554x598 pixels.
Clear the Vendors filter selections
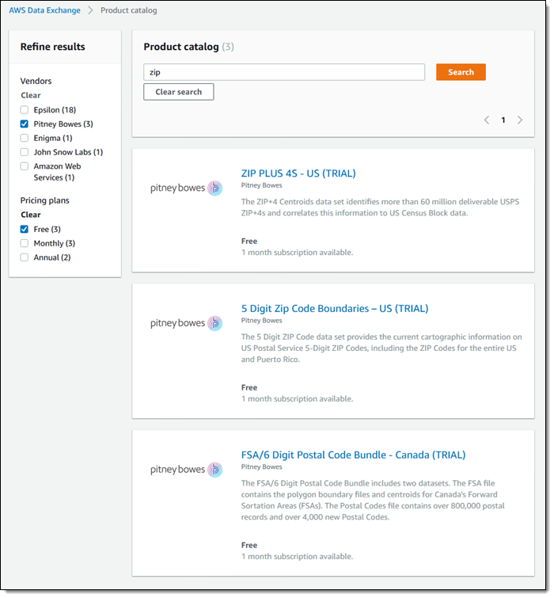point(31,96)
